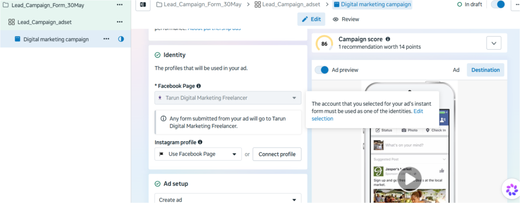Click the Meta AI assistant flower icon
520x203 pixels.
click(512, 189)
